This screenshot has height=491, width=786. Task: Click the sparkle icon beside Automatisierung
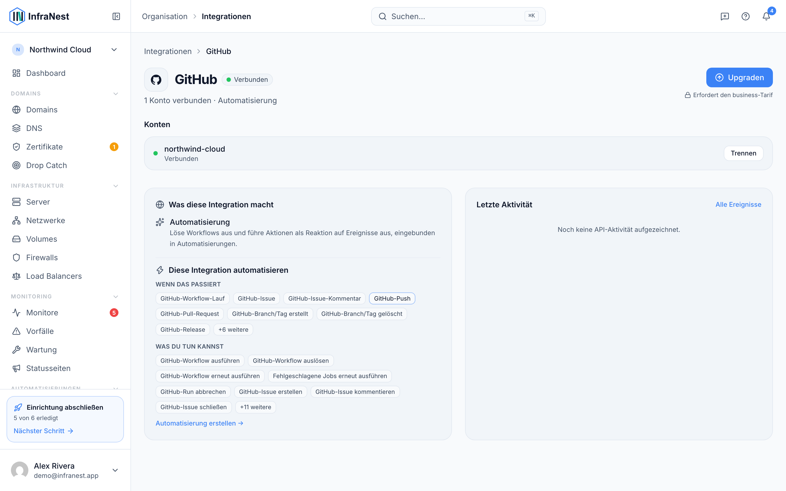160,222
